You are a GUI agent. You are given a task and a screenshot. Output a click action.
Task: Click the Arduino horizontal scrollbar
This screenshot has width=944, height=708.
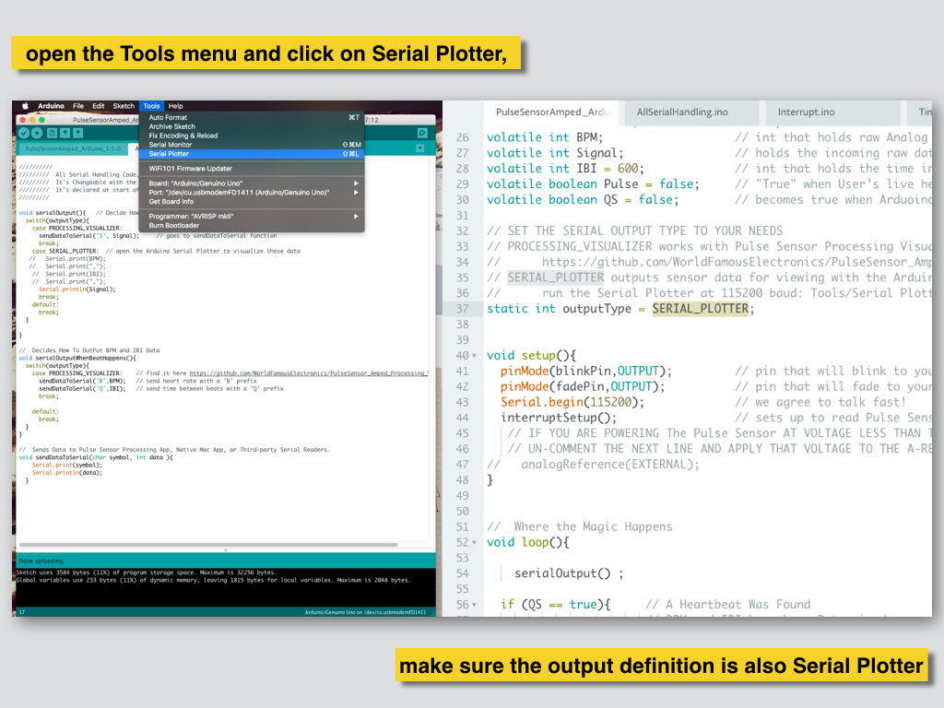coord(208,545)
